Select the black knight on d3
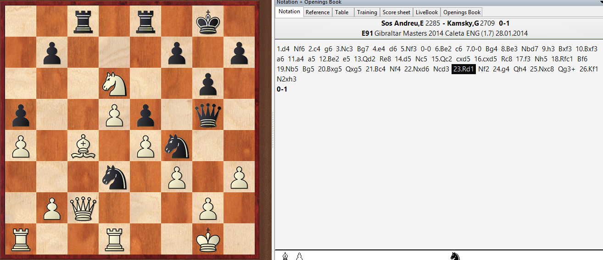This screenshot has width=603, height=260. pyautogui.click(x=114, y=177)
